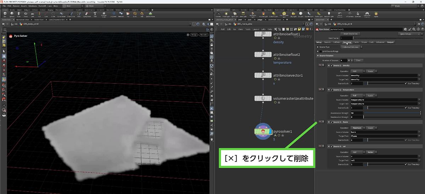Open Source 2 Operation dropdown showing Pull
The image size is (425, 194).
(357, 95)
